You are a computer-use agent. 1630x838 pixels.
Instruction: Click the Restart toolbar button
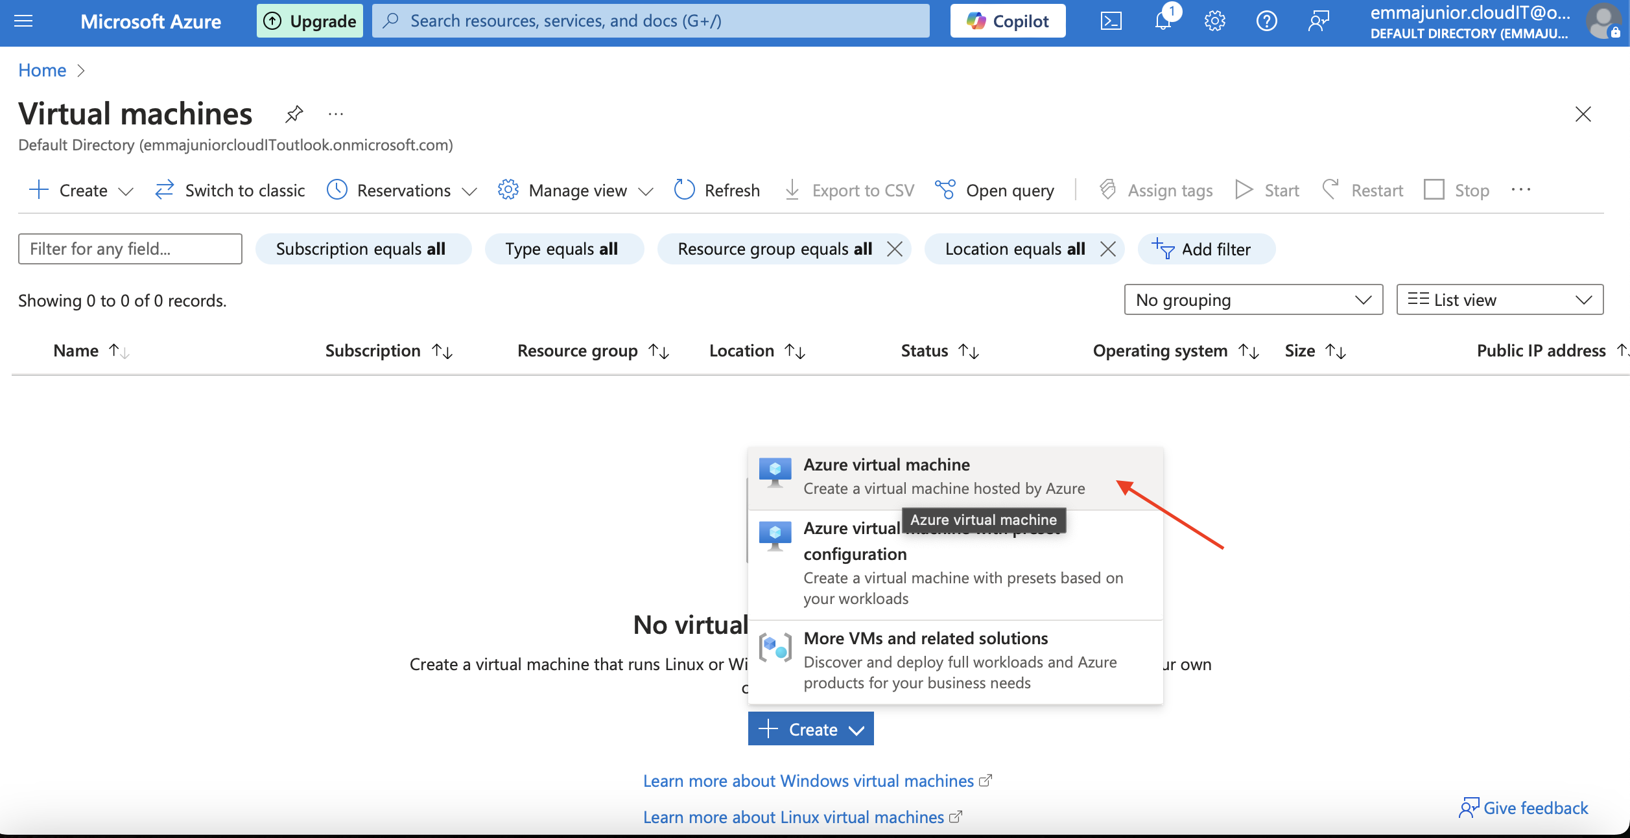tap(1362, 190)
